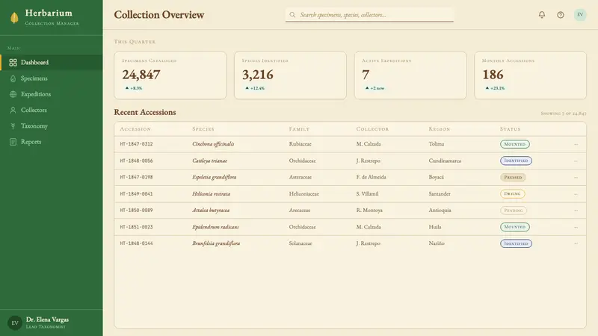The width and height of the screenshot is (598, 336).
Task: Select accession HT-1850-0089
Action: click(x=136, y=211)
